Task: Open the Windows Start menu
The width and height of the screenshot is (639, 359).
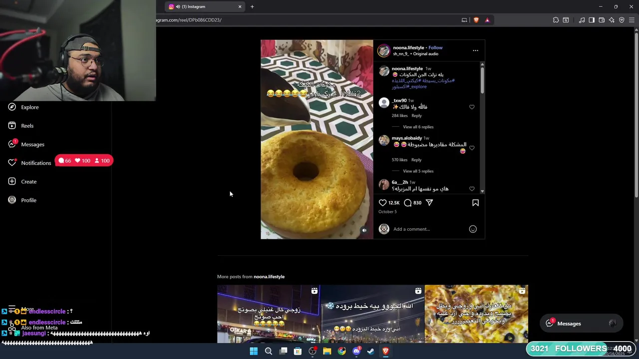Action: point(254,351)
